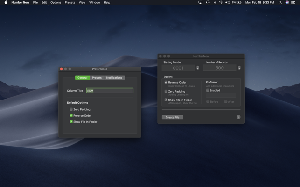Image resolution: width=300 pixels, height=187 pixels.
Task: Open the NumberNow application menu
Action: 20,2
